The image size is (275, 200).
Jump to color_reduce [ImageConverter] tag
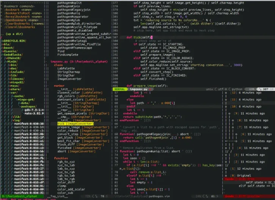[82, 131]
